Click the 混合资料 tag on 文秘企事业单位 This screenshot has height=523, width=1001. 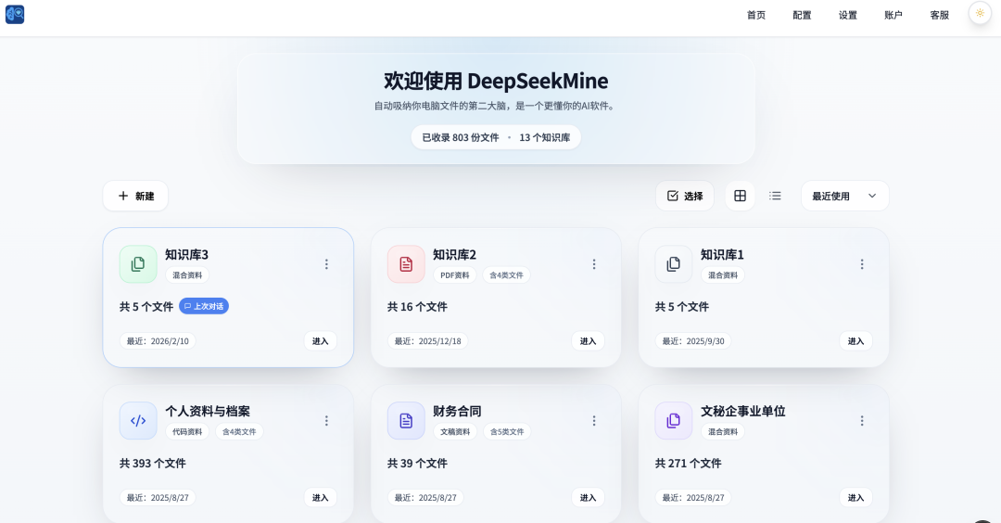coord(723,432)
